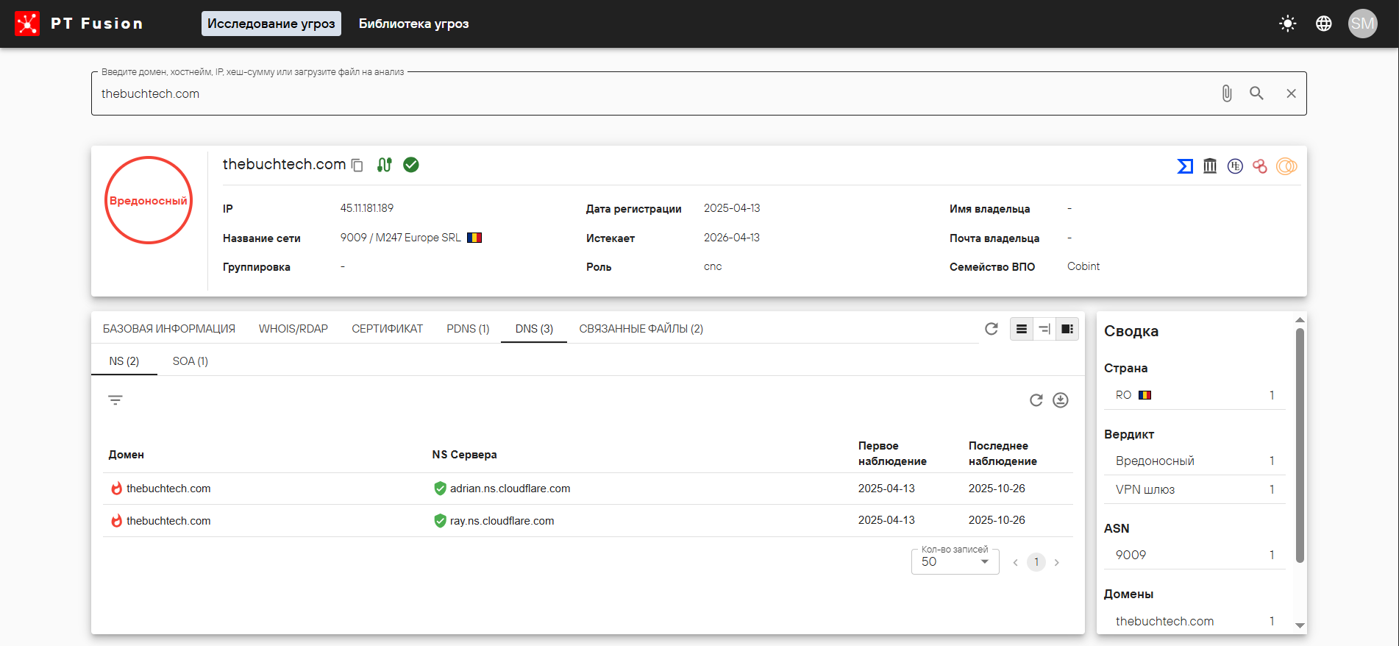1399x646 pixels.
Task: Open the language globe menu
Action: pos(1323,24)
